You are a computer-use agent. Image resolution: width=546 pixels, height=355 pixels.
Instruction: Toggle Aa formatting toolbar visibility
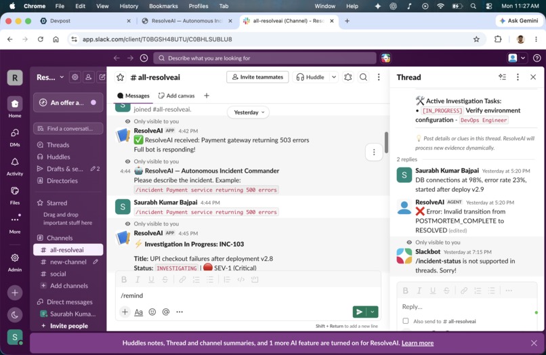[x=139, y=312]
